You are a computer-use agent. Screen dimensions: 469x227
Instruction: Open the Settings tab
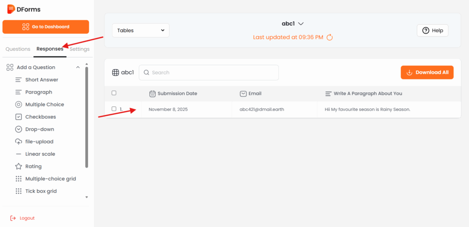(x=80, y=49)
